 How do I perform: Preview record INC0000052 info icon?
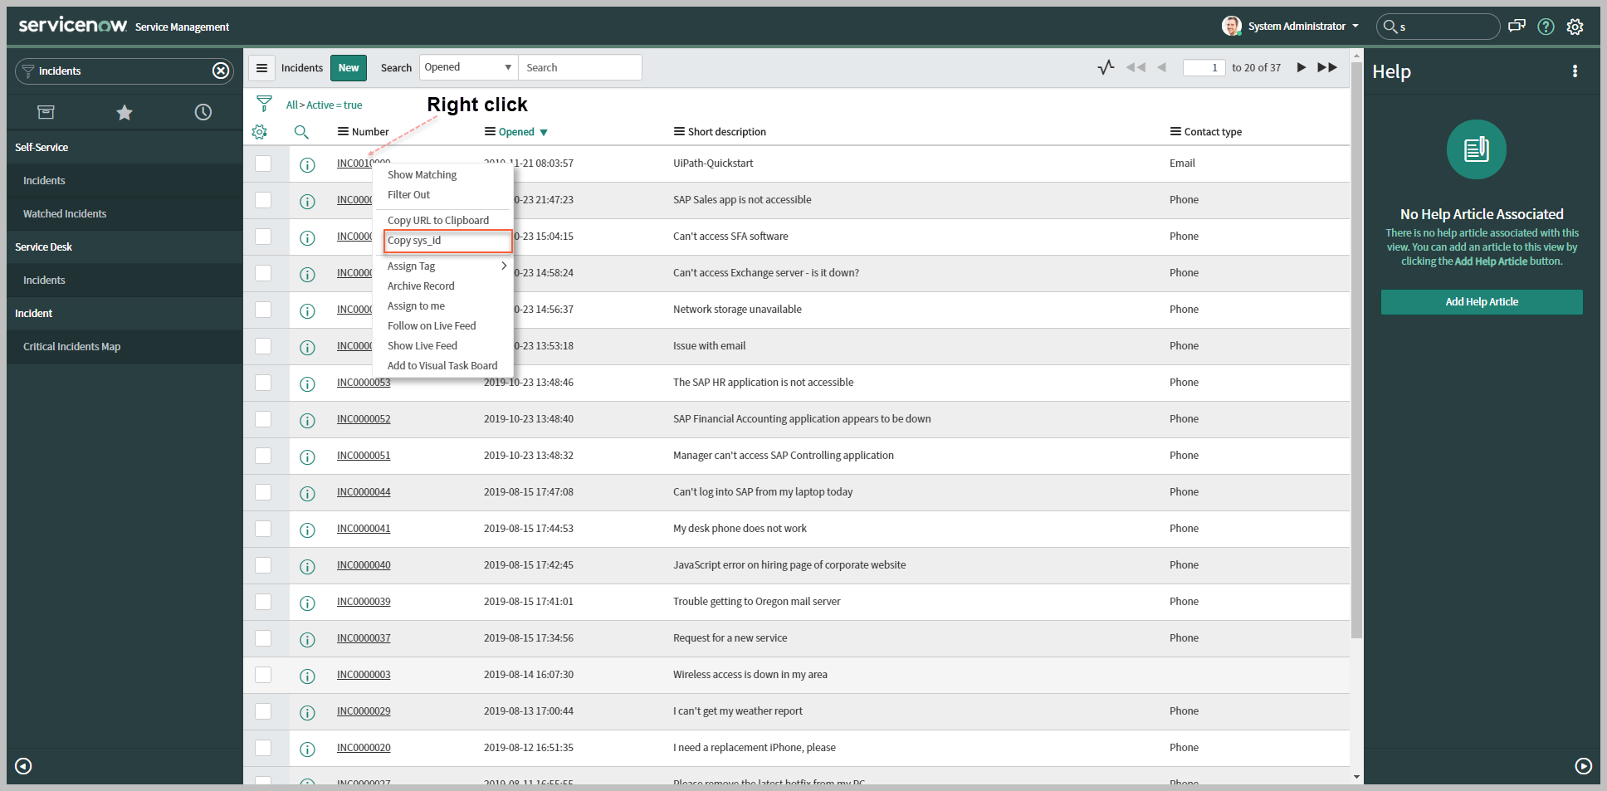(x=307, y=420)
